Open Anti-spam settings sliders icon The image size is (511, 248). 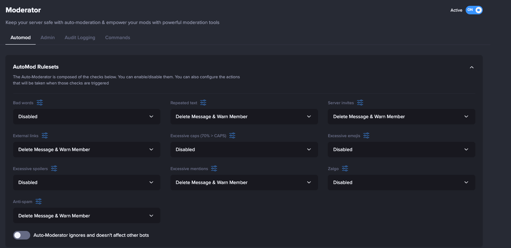39,201
